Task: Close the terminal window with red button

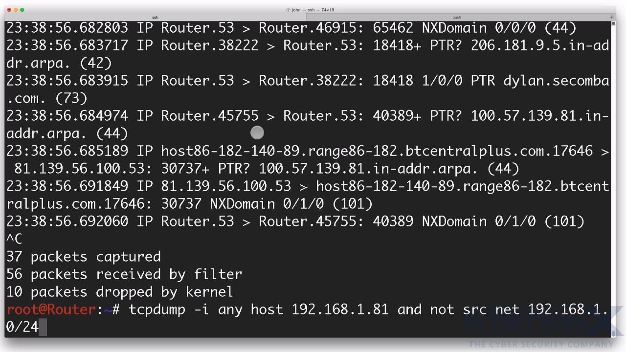Action: pos(9,10)
